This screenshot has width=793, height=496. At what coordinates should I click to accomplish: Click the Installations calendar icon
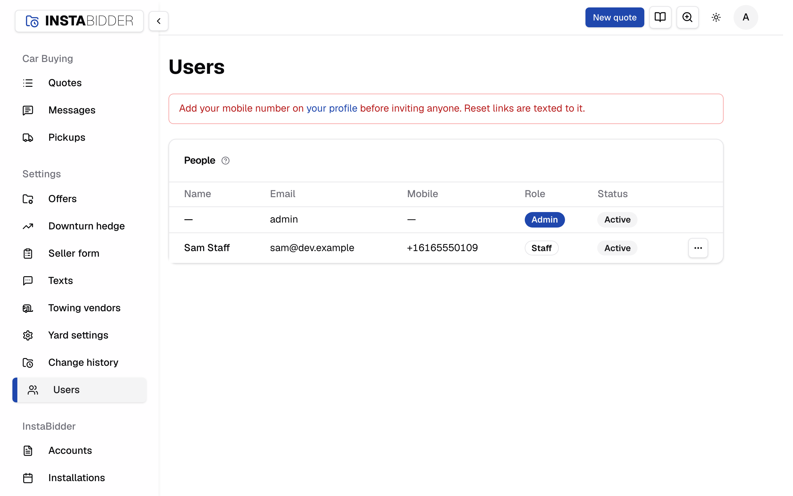28,478
